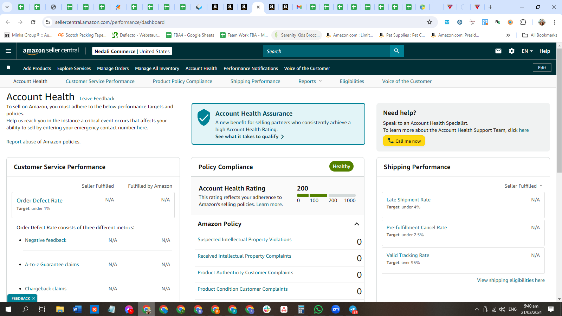The image size is (562, 316).
Task: Click the Account Health Rating progress bar
Action: coord(326,195)
